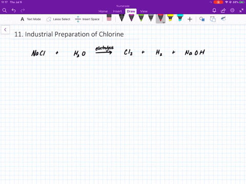Image resolution: width=246 pixels, height=184 pixels.
Task: Pick the green pen
Action: click(x=141, y=18)
